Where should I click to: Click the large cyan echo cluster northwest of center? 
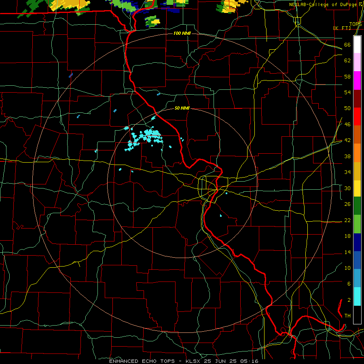(x=144, y=139)
